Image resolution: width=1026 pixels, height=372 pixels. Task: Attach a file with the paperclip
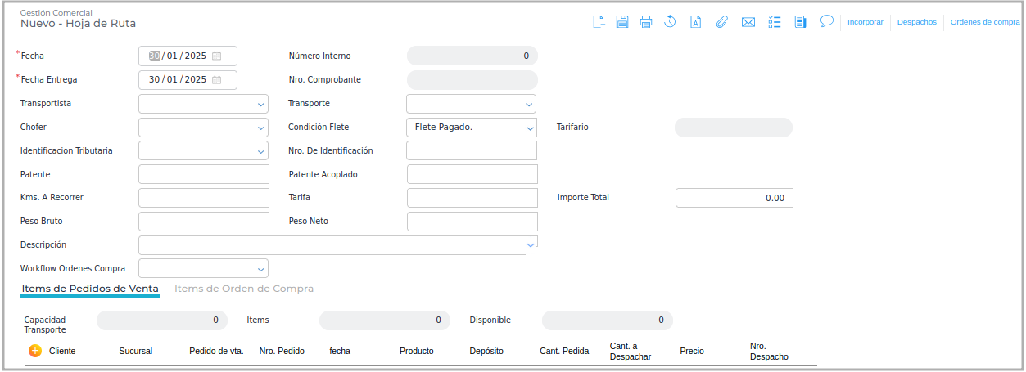[x=721, y=22]
